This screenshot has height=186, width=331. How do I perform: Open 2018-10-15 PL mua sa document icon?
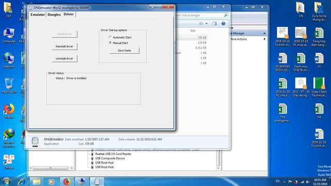tap(300, 37)
